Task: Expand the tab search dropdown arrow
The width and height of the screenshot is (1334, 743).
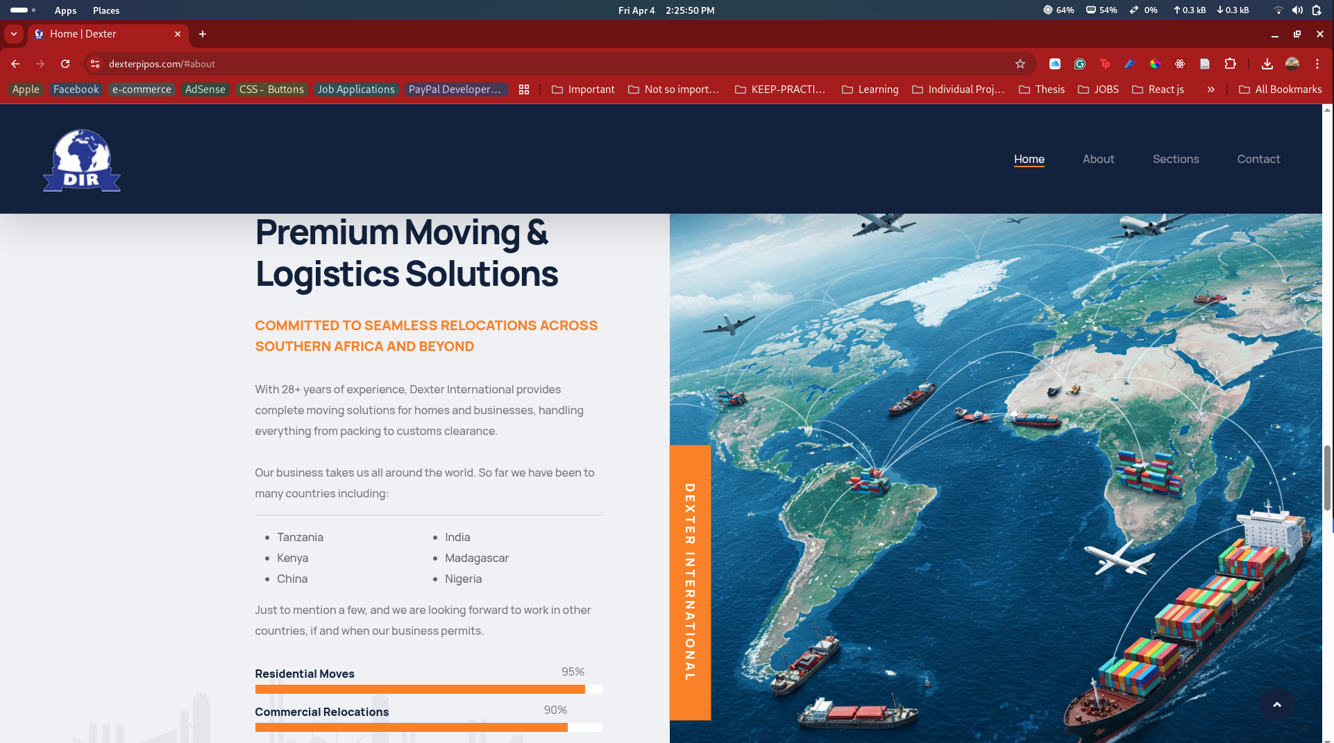Action: click(x=14, y=34)
